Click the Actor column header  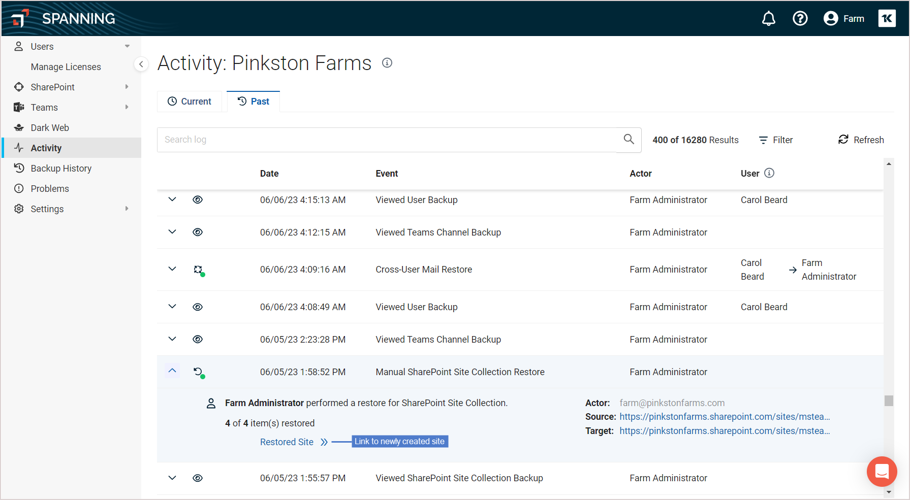(641, 174)
